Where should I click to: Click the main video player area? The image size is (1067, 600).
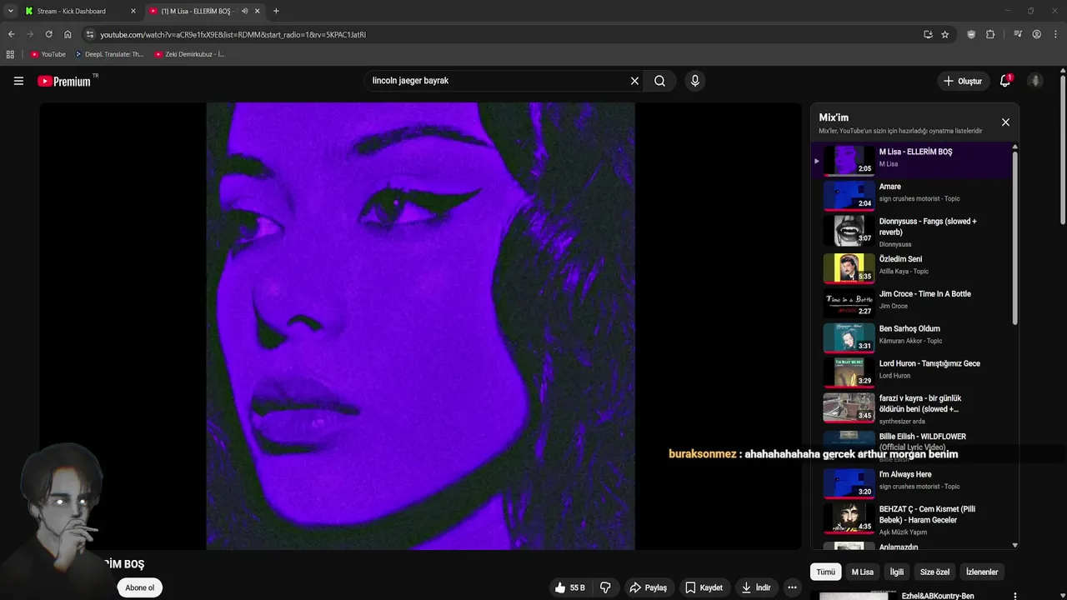pos(420,326)
